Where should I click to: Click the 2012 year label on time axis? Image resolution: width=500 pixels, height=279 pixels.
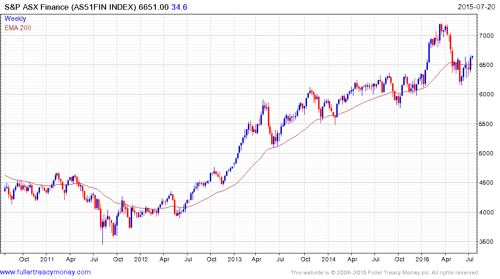point(140,259)
